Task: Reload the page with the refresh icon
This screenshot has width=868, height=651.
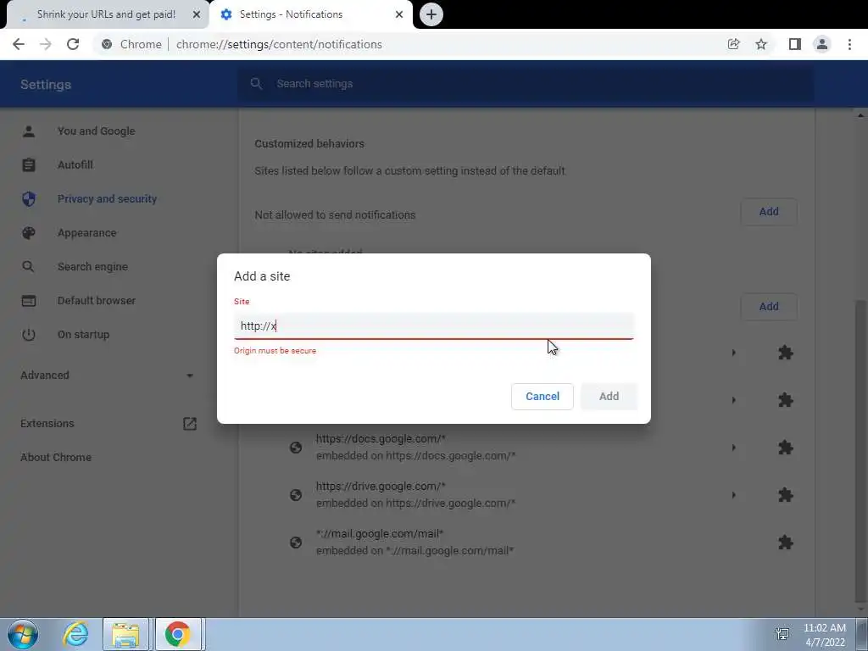Action: pyautogui.click(x=73, y=44)
